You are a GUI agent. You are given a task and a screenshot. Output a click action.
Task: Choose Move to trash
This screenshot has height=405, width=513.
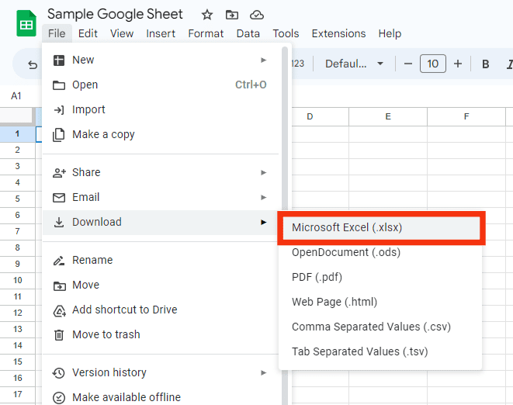coord(161,334)
